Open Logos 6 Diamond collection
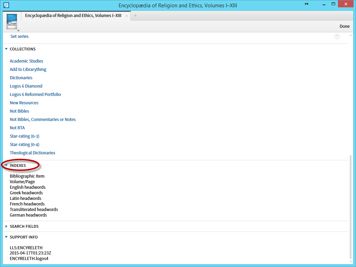This screenshot has width=356, height=267. click(26, 86)
